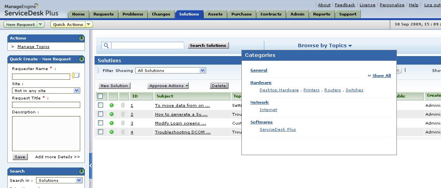The height and width of the screenshot is (188, 441).
Task: Open the Manage Topics link
Action: point(33,46)
